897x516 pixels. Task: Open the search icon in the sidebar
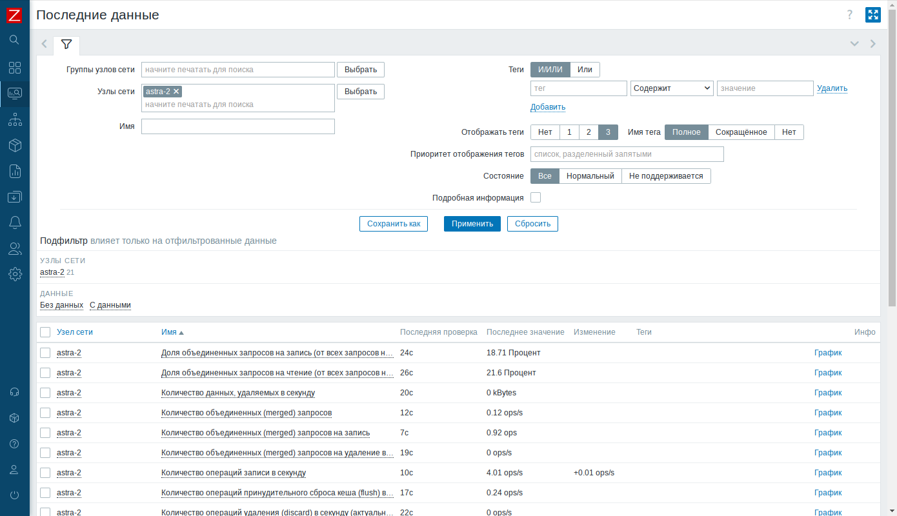click(14, 40)
